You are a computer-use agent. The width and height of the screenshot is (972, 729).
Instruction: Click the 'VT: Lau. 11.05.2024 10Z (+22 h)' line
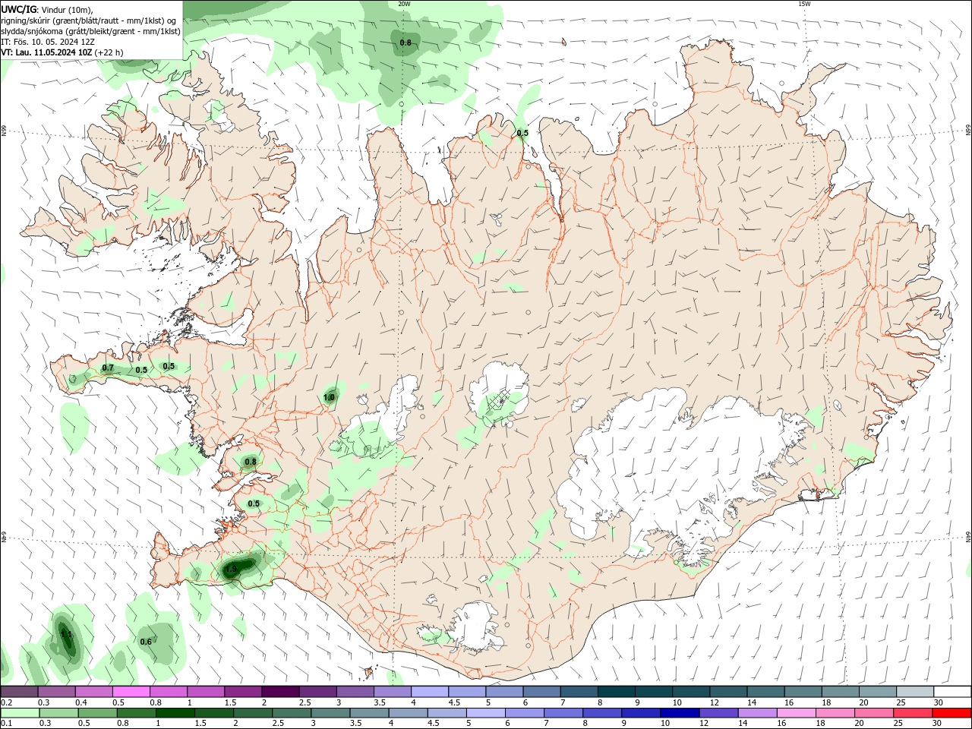[62, 52]
